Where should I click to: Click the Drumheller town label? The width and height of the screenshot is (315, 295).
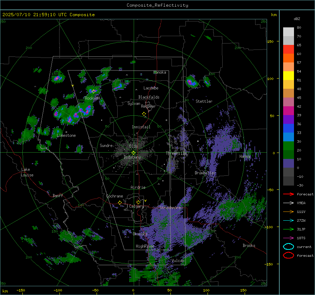click(x=205, y=173)
